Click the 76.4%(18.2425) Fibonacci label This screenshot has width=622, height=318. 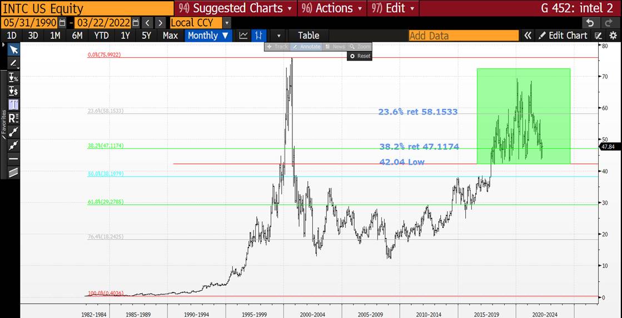[x=106, y=237]
